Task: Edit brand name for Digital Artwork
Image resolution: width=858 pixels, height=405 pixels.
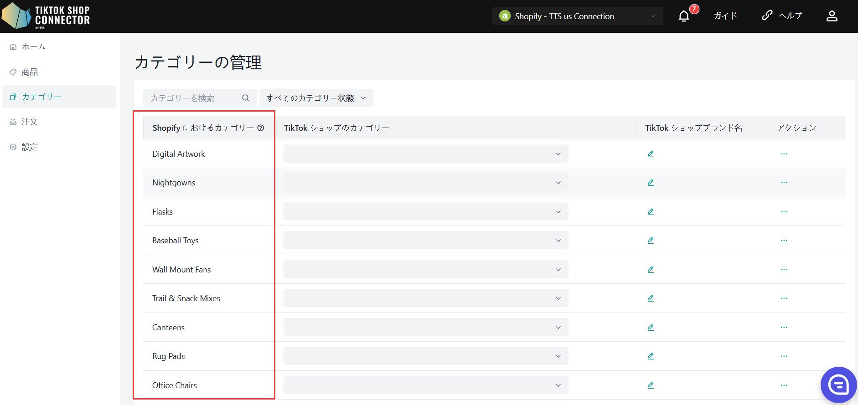Action: (x=651, y=154)
